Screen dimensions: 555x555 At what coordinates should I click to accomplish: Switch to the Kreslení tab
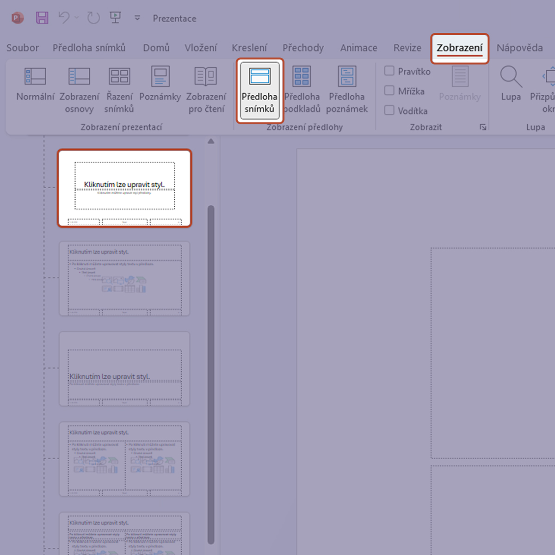tap(249, 48)
